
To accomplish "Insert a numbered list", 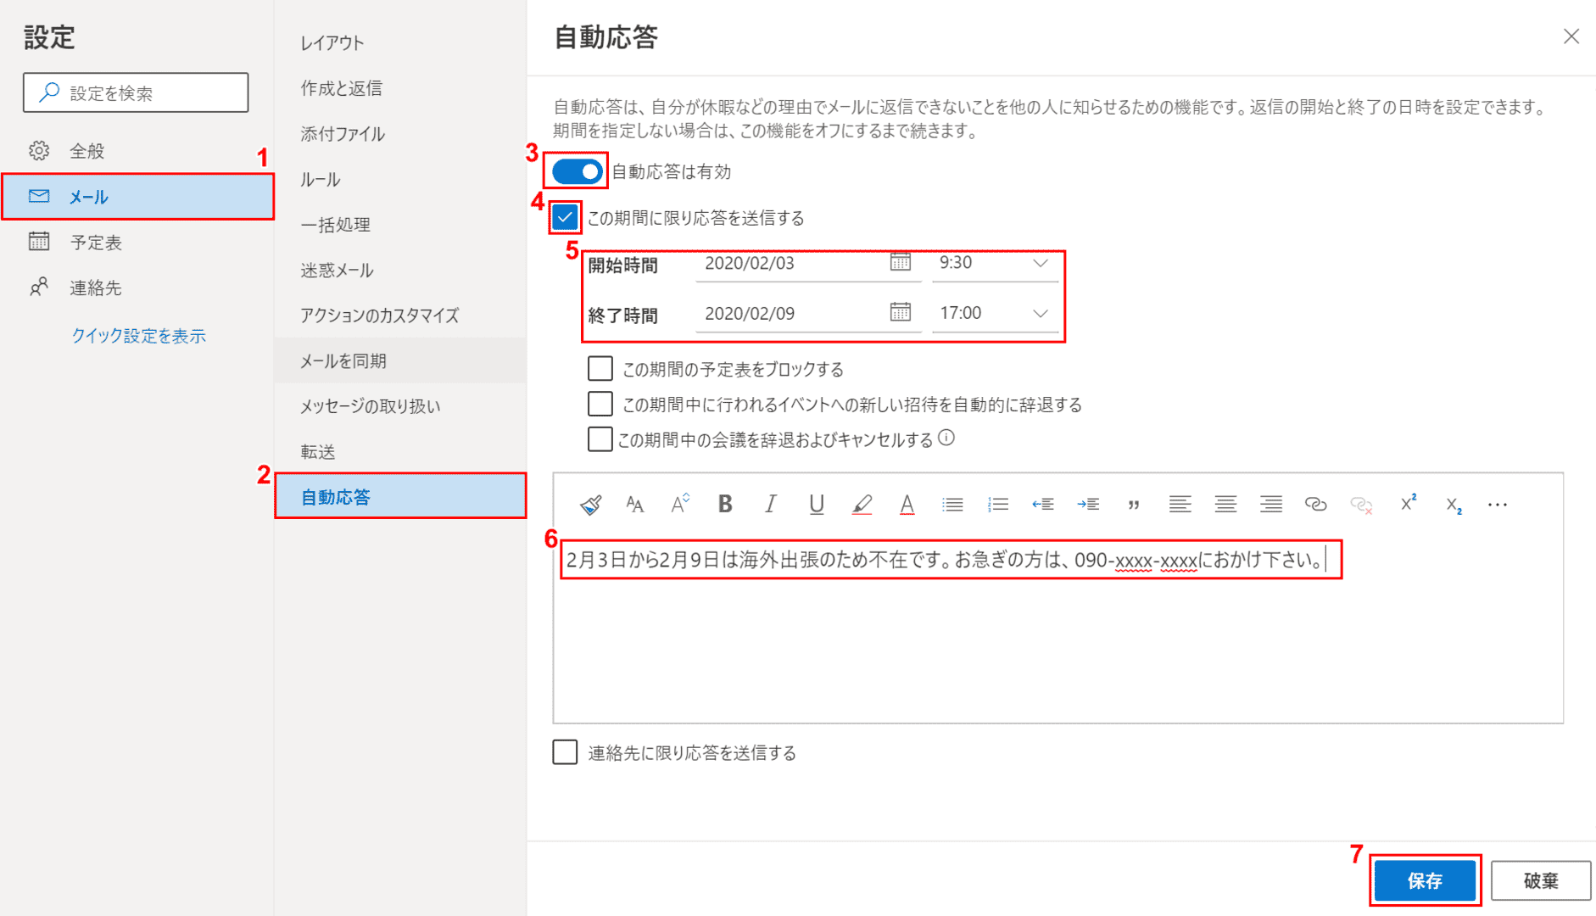I will point(998,505).
